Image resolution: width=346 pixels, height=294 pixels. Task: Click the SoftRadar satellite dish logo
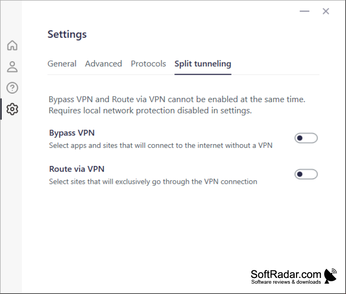330,276
